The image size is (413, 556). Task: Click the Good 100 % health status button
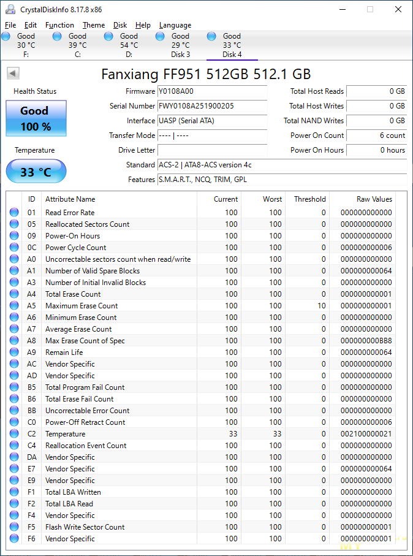click(36, 118)
